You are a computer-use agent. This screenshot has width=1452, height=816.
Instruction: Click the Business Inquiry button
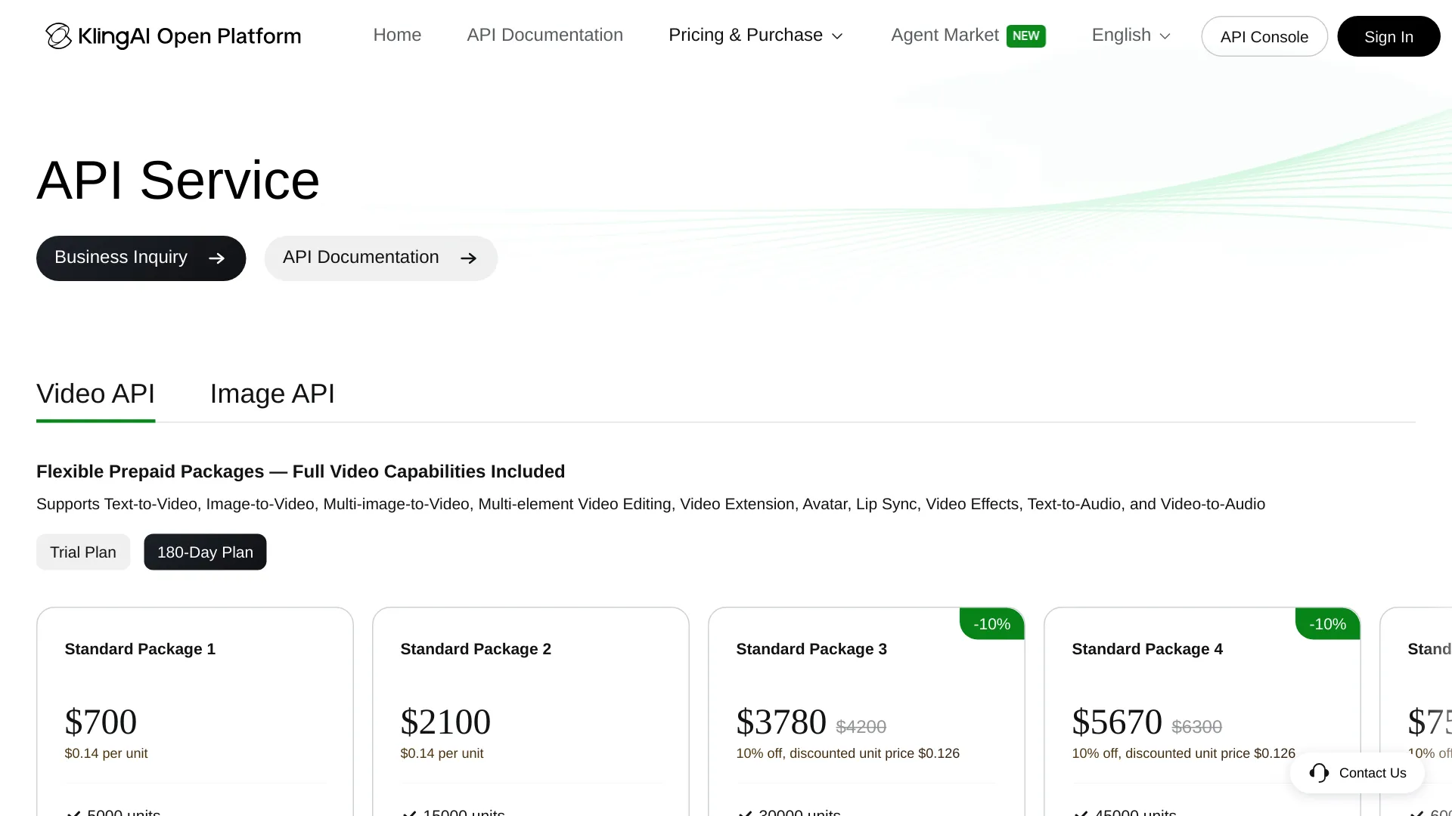pyautogui.click(x=141, y=258)
